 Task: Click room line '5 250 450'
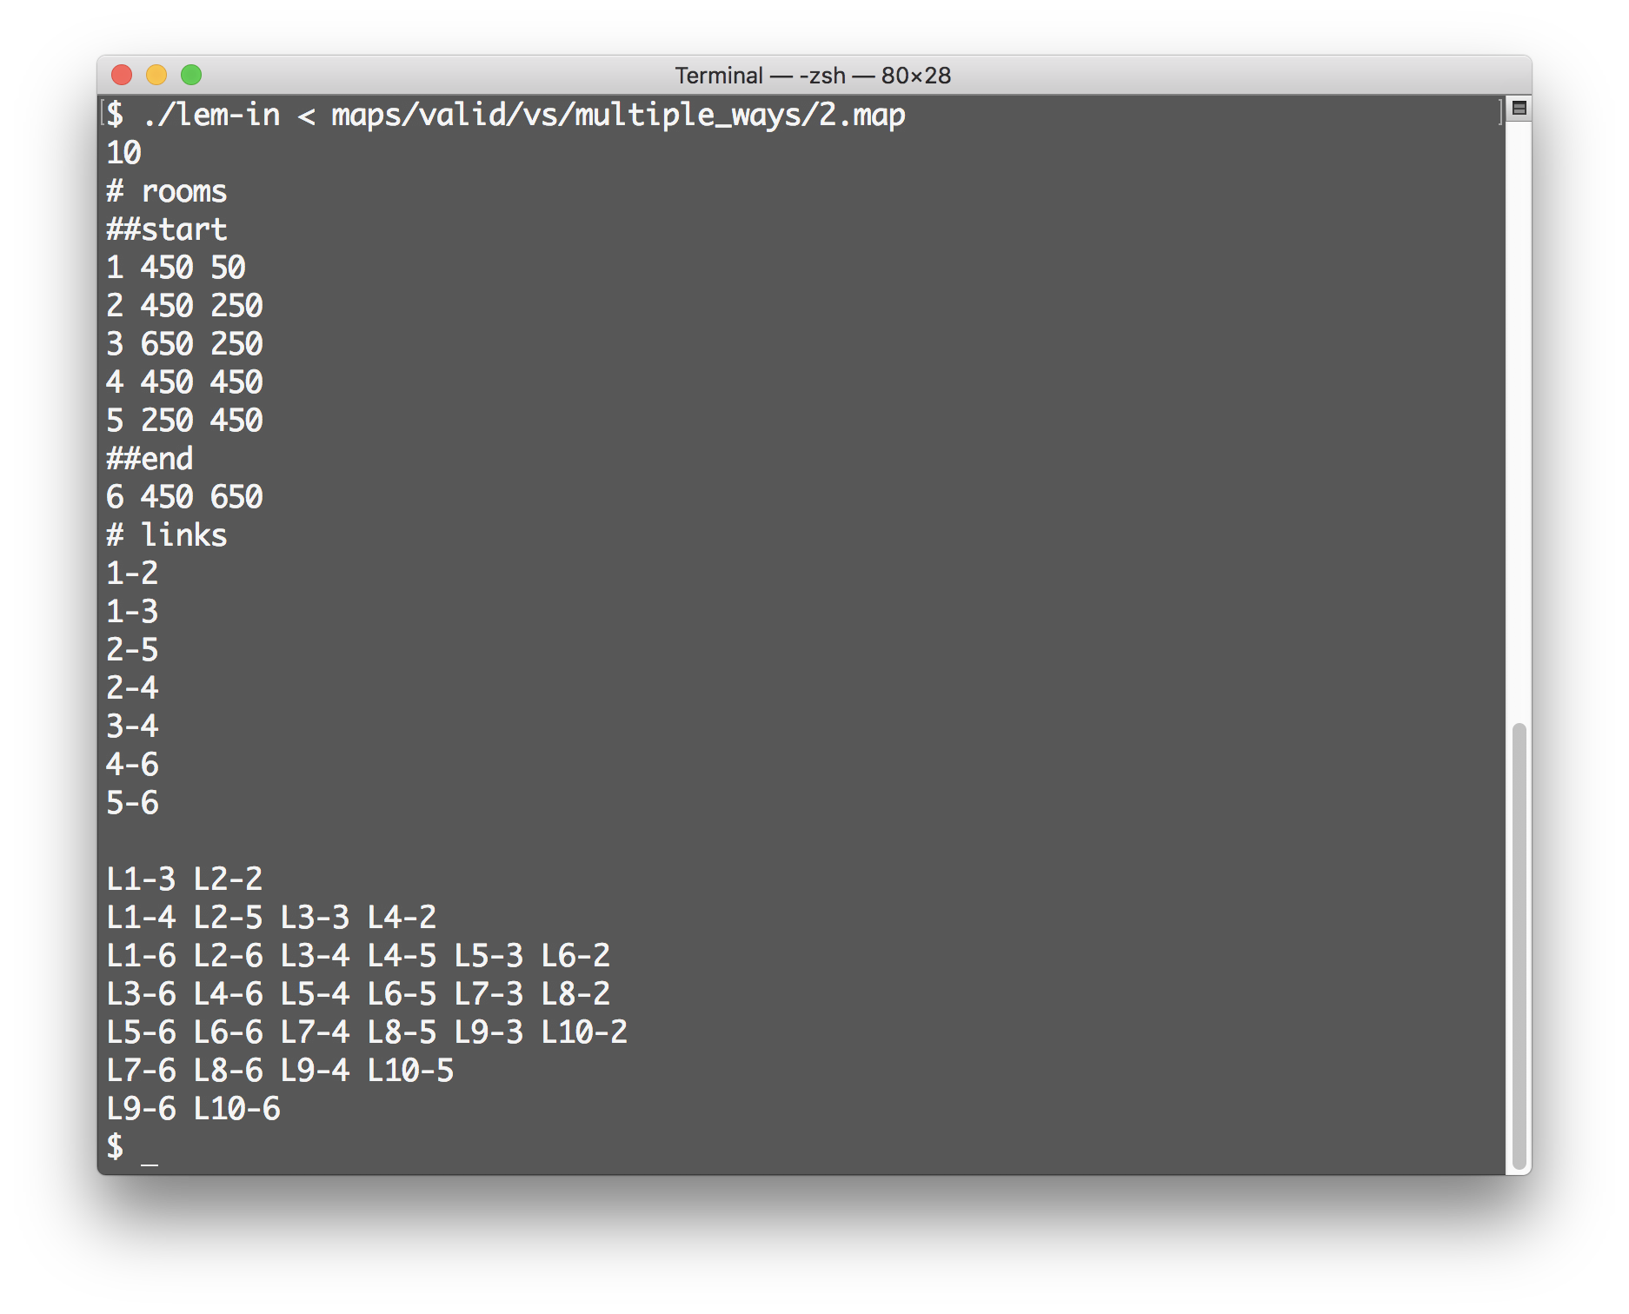coord(184,421)
